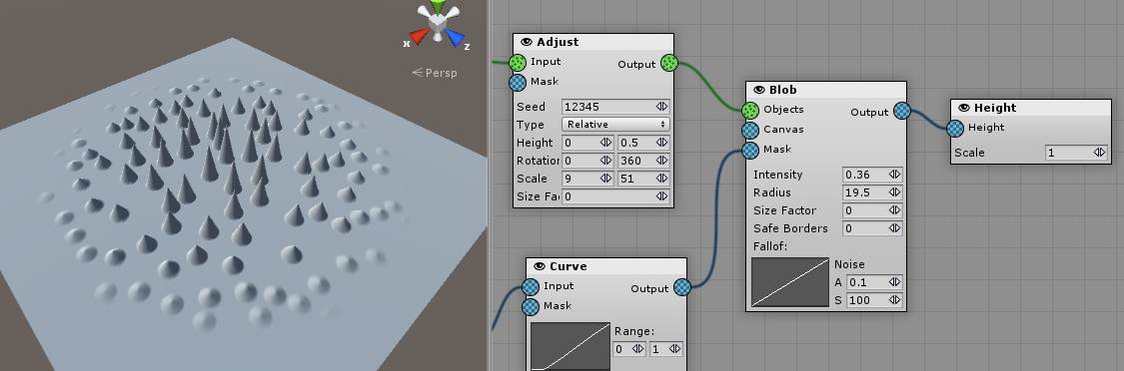Click the Scale minimum field 9
This screenshot has height=371, width=1124.
coord(587,179)
